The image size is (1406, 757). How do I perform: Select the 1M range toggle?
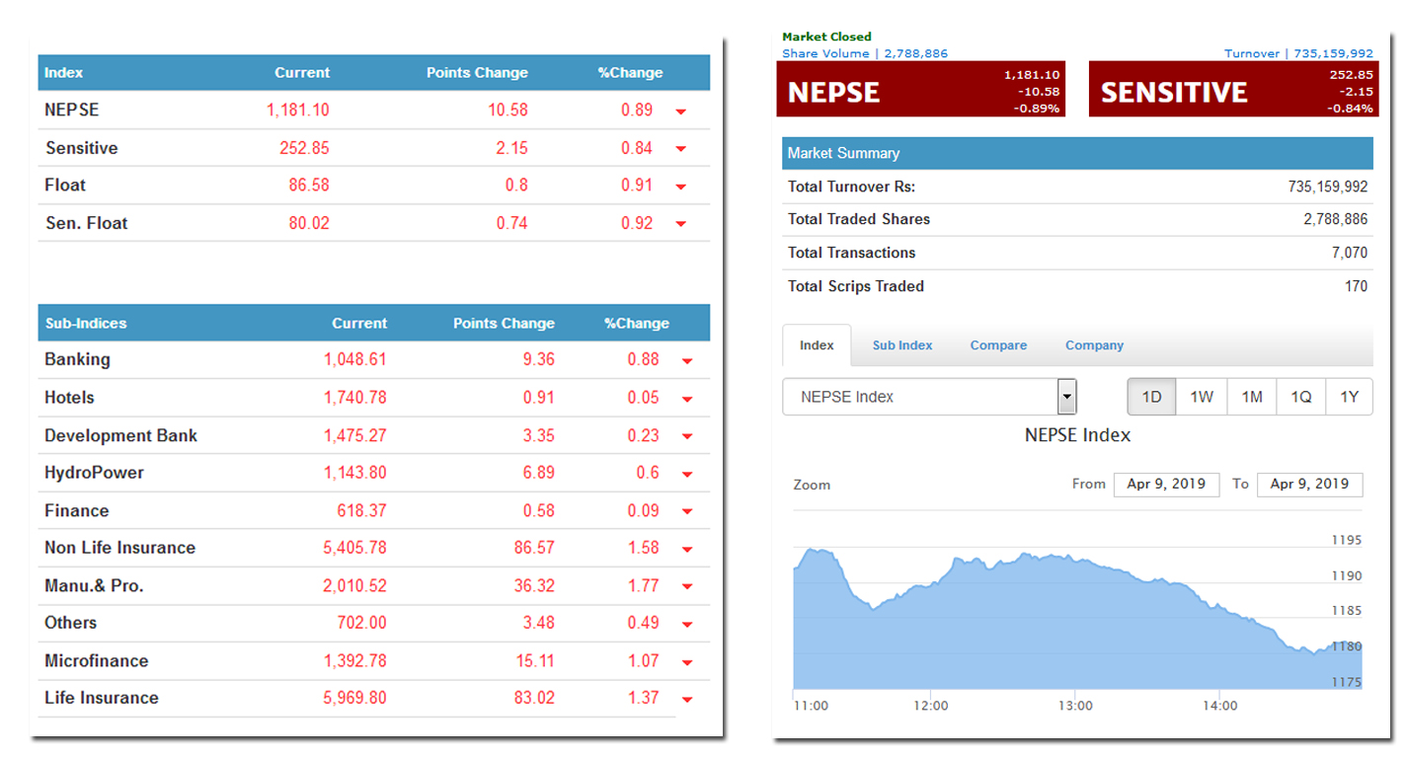(x=1252, y=397)
